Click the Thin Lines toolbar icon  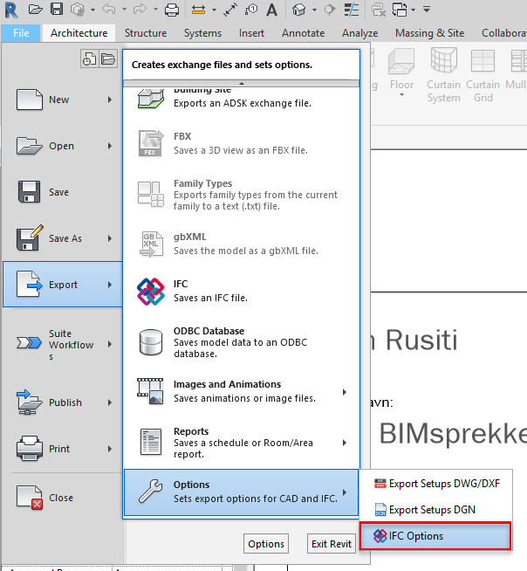[x=352, y=10]
